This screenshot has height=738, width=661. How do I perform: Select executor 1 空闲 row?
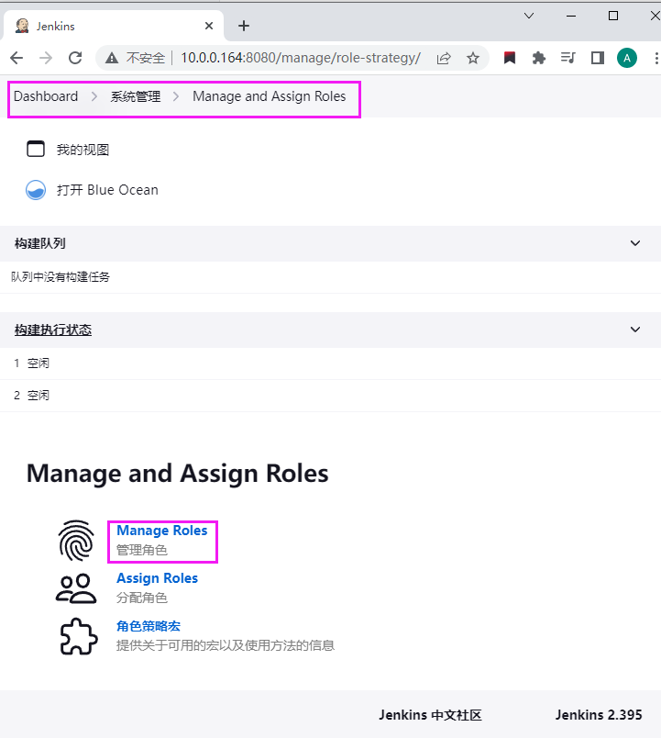[x=330, y=363]
